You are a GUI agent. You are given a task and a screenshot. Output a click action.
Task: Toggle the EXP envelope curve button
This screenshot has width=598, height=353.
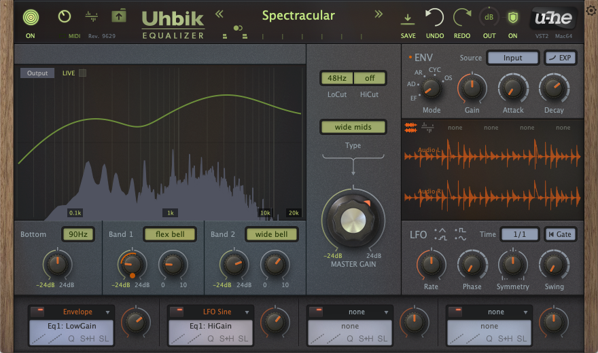[x=560, y=58]
